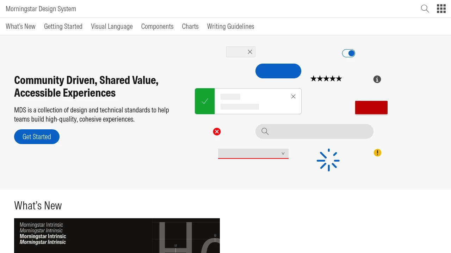Click the circular info tooltip icon
This screenshot has height=253, width=451.
pos(377,79)
